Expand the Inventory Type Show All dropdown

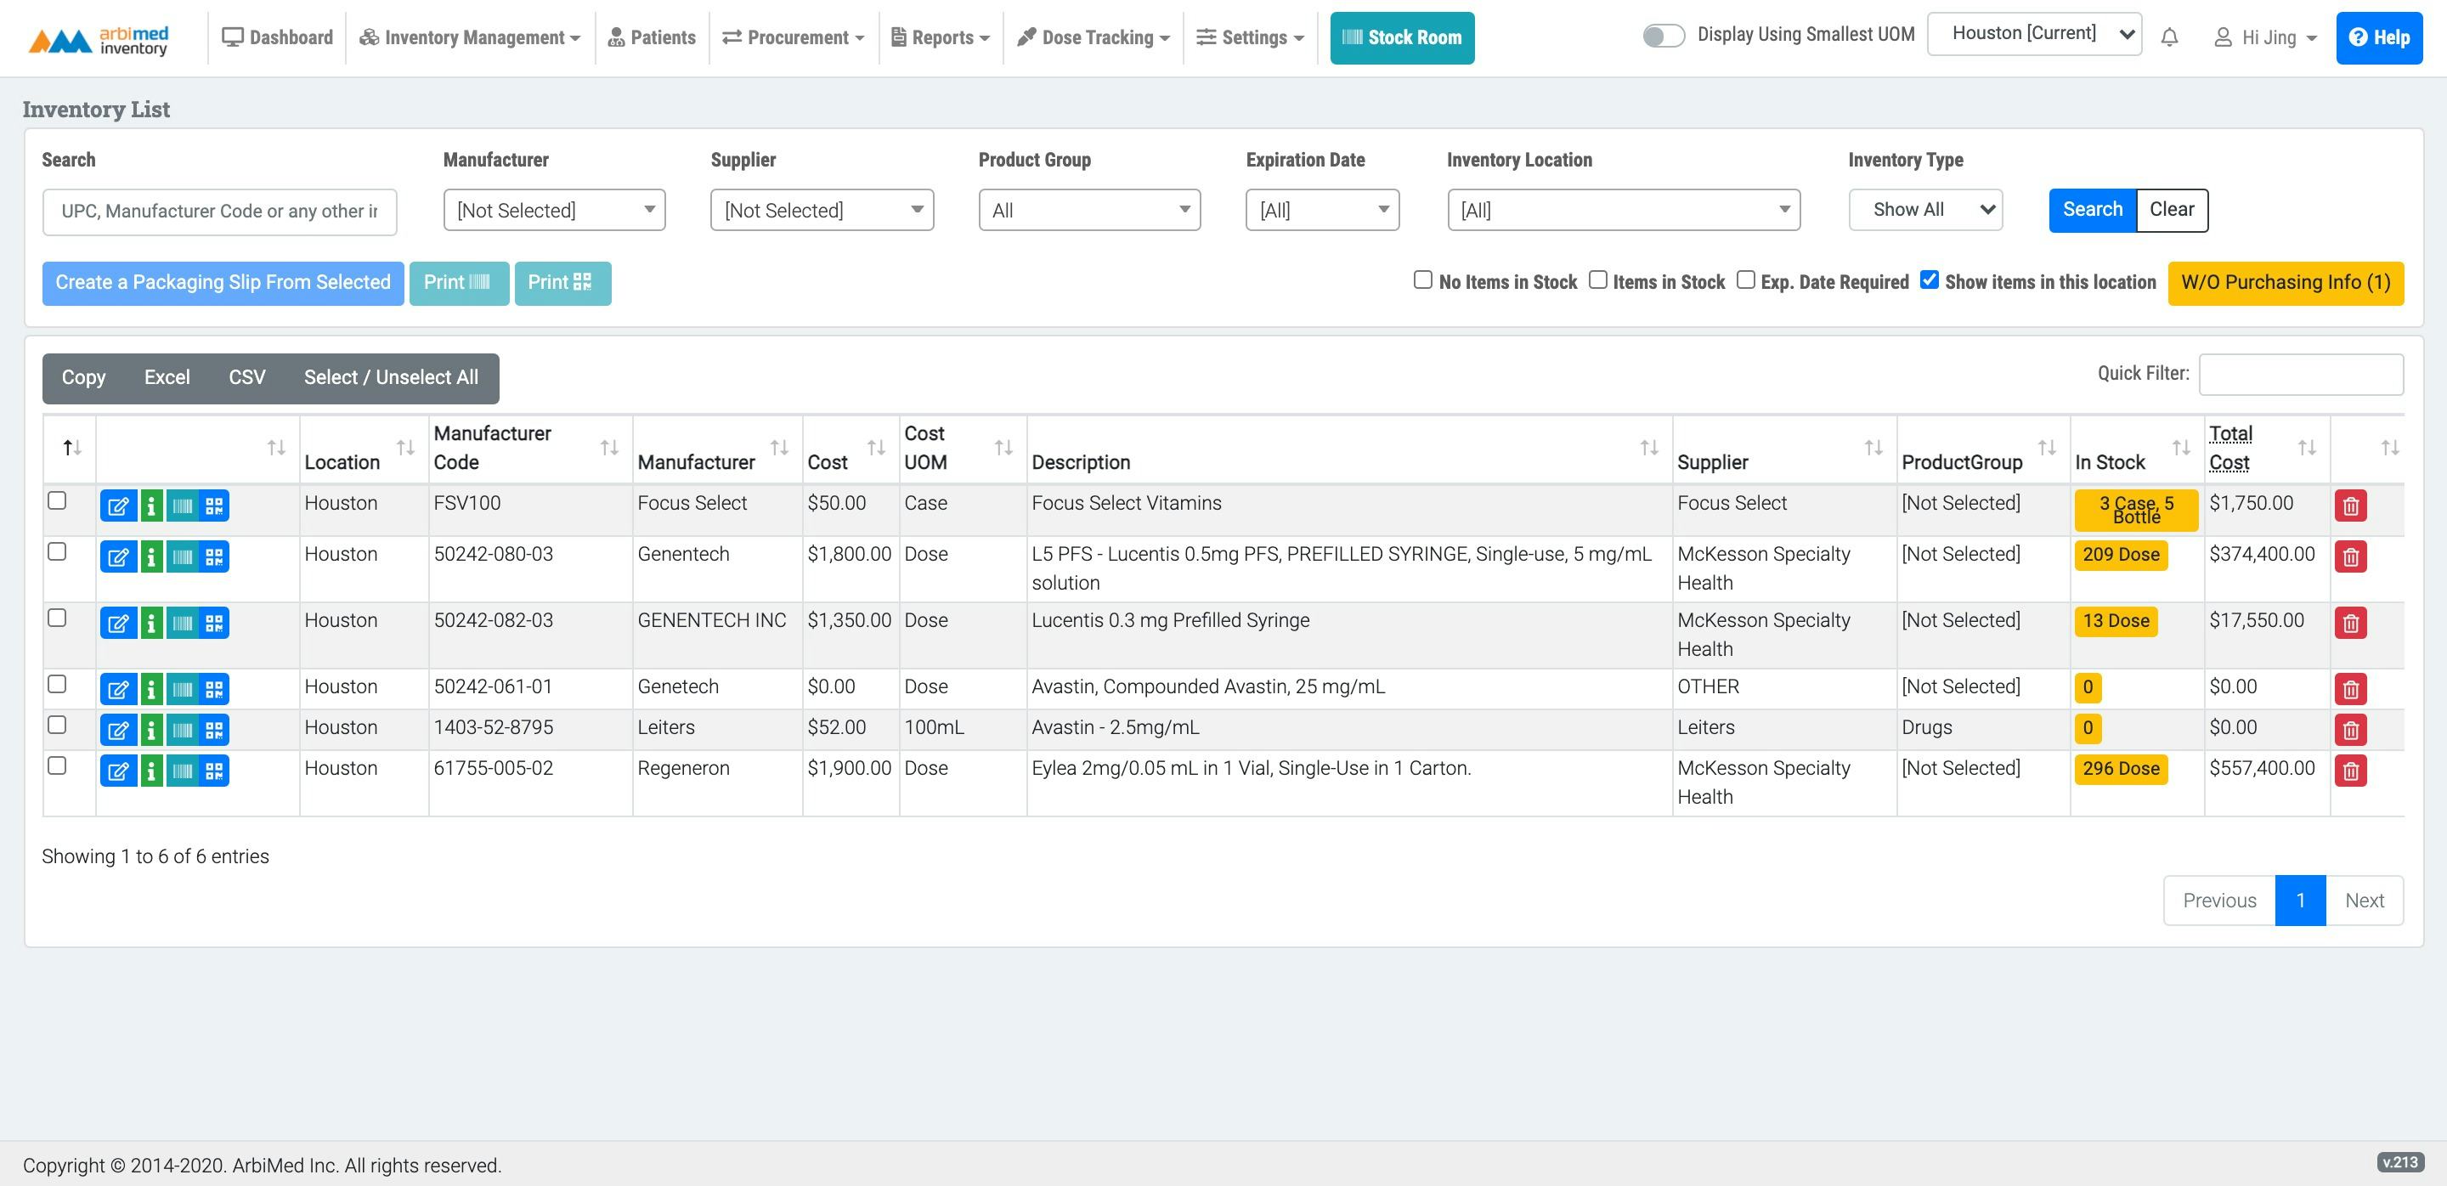1924,209
